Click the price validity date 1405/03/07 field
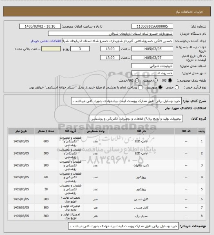This screenshot has width=214, height=235. (152, 58)
